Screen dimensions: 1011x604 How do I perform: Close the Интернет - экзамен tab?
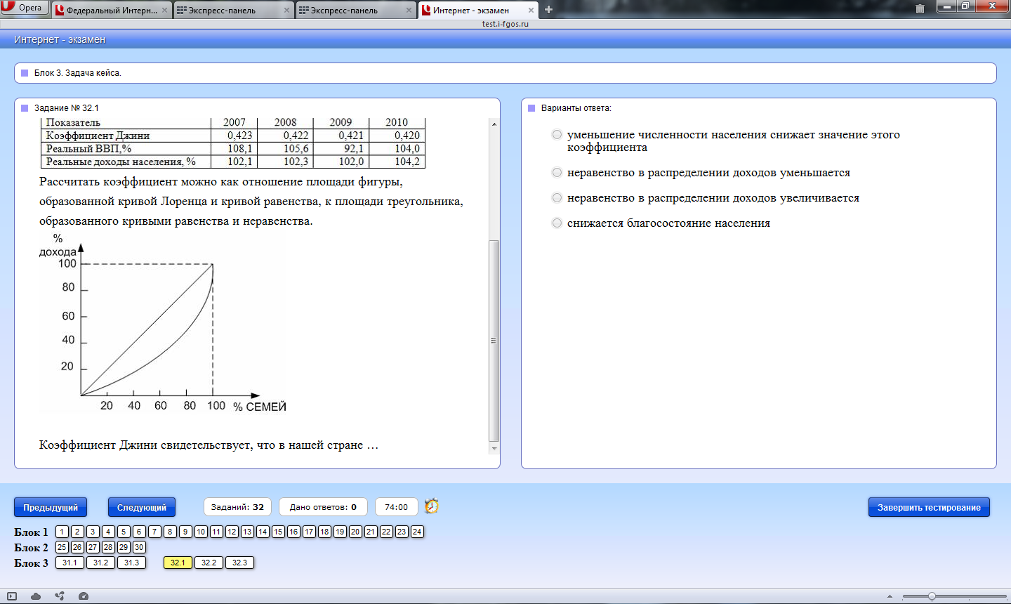[x=531, y=11]
